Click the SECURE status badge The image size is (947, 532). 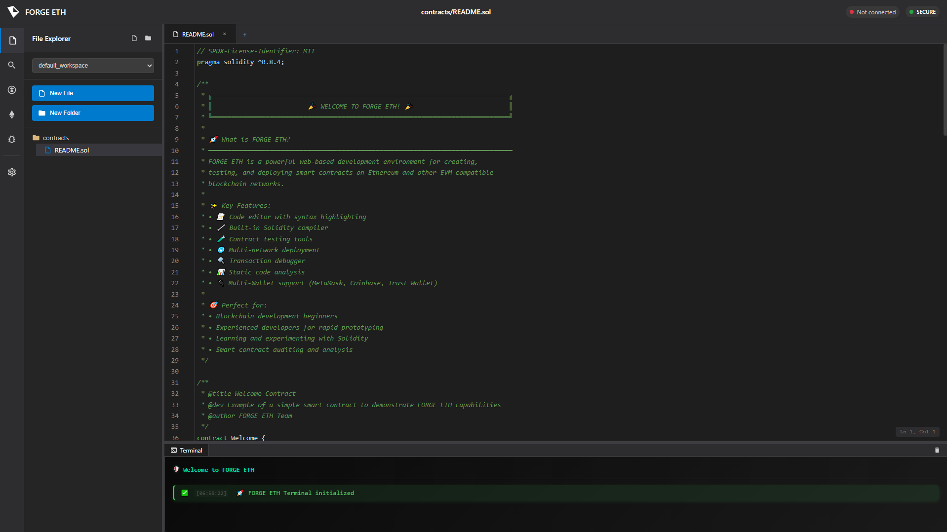[x=922, y=12]
